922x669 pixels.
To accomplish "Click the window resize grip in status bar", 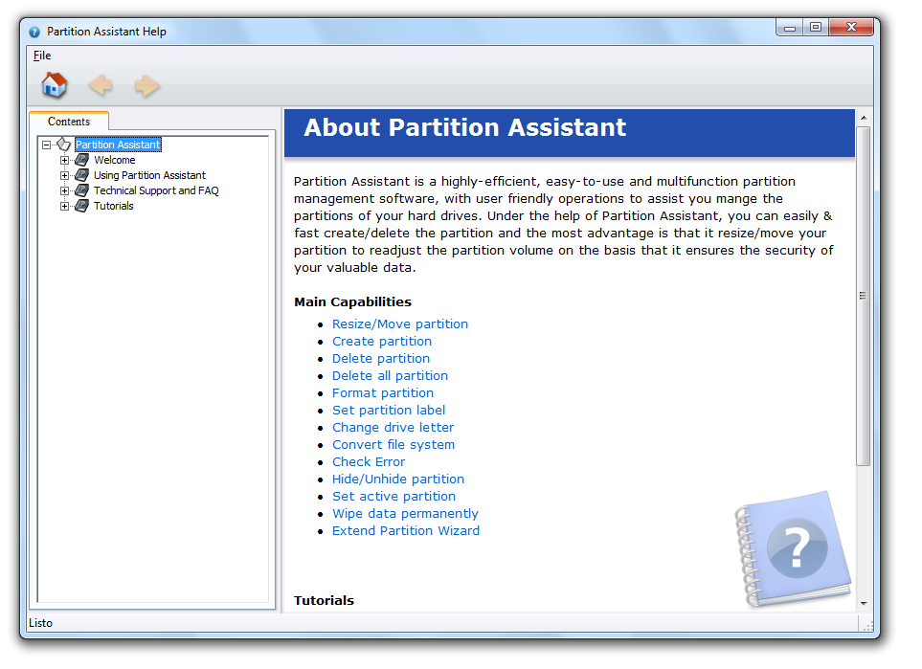I will 867,626.
